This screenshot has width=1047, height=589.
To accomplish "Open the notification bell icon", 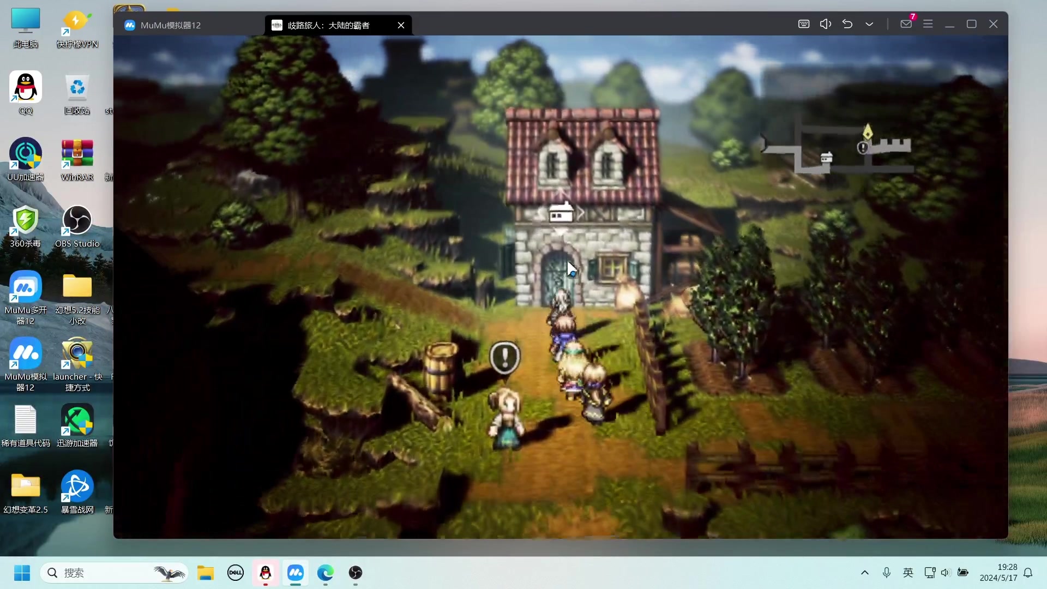I will 1028,573.
